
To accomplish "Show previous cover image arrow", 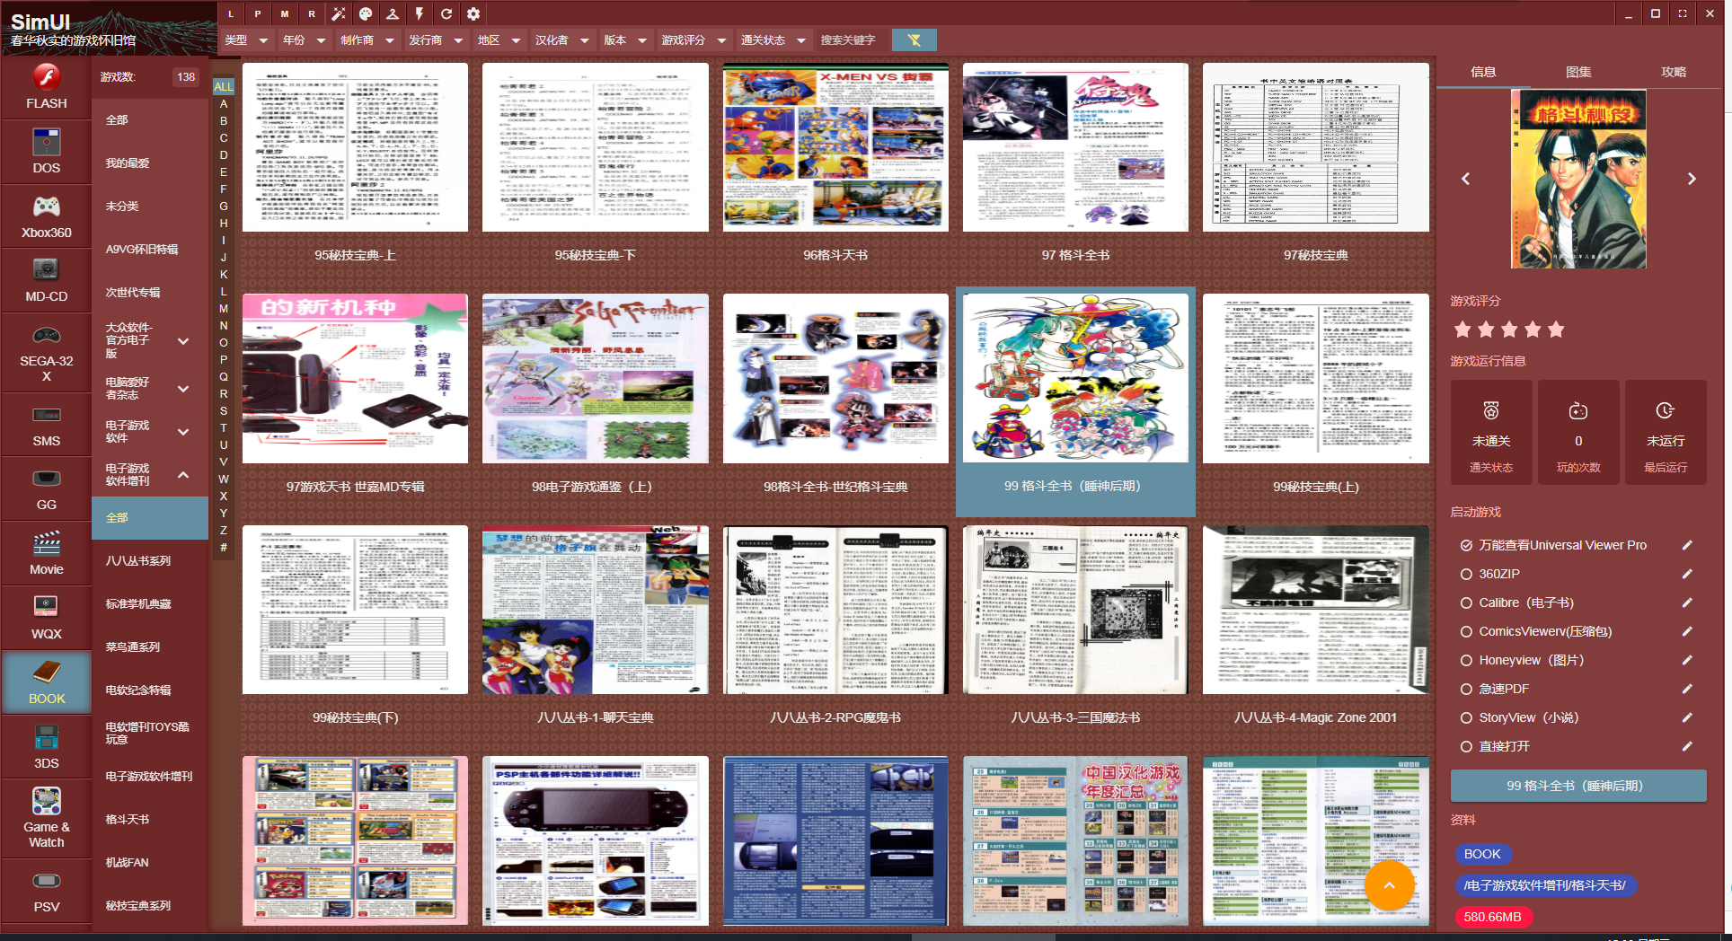I will point(1465,179).
